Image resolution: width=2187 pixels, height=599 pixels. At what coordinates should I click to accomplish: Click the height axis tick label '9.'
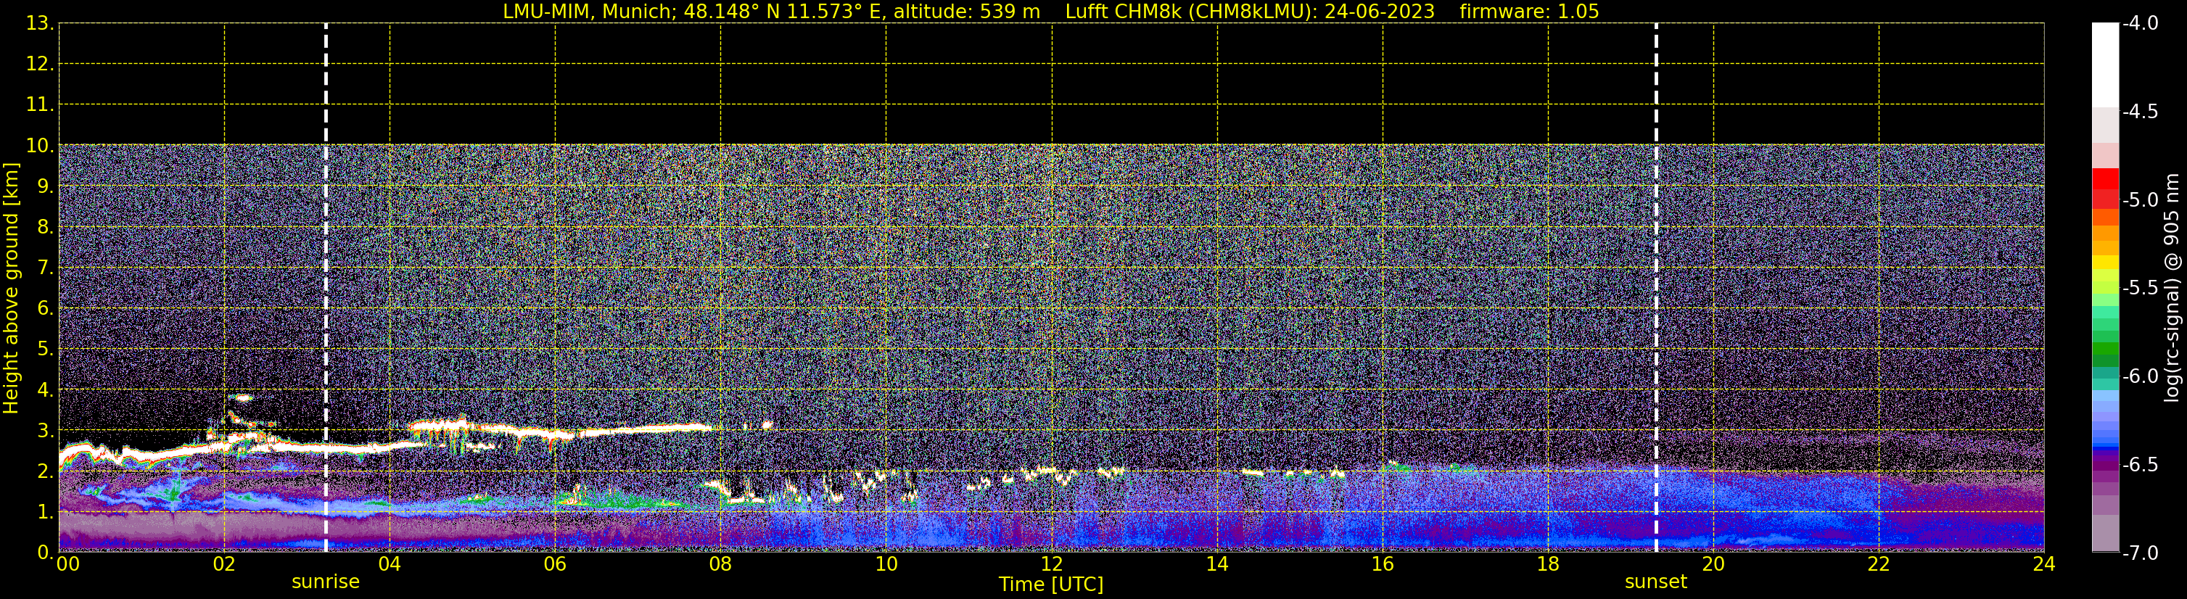click(x=45, y=186)
